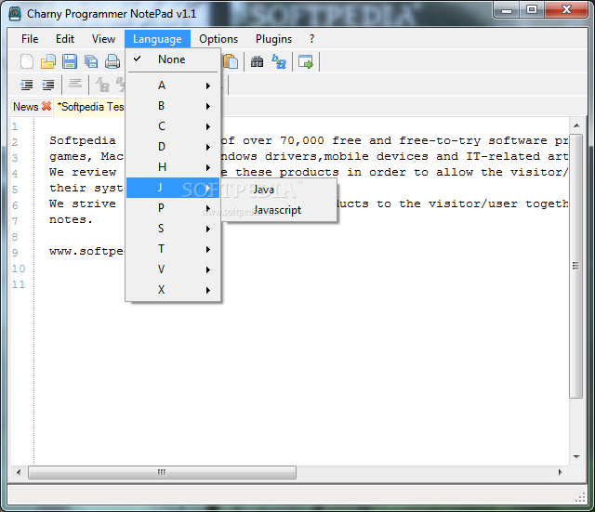Expand the S language submenu

(173, 229)
